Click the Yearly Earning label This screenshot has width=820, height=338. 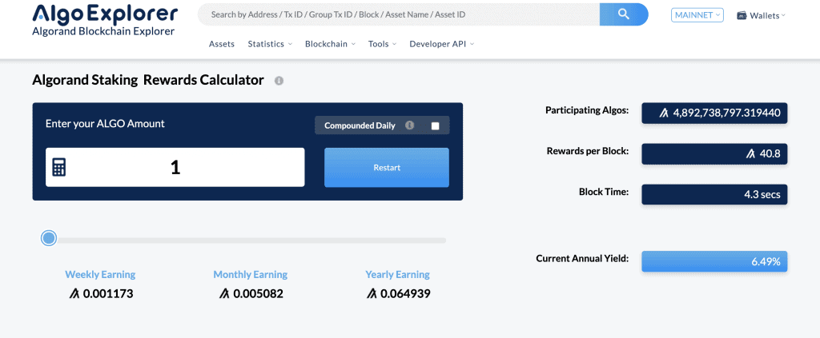coord(397,274)
